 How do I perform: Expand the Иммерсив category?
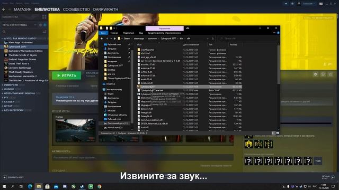(x=2, y=85)
